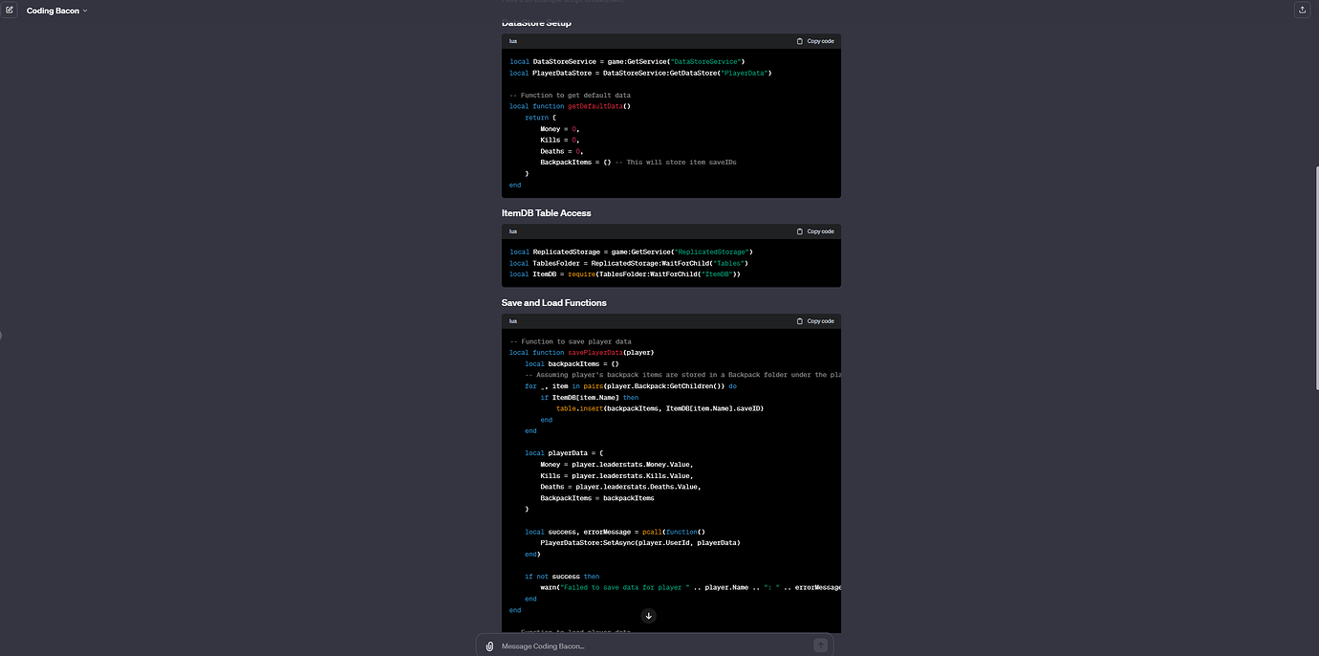Viewport: 1319px width, 656px height.
Task: Jump to bottom using the down-arrow button
Action: [x=648, y=616]
